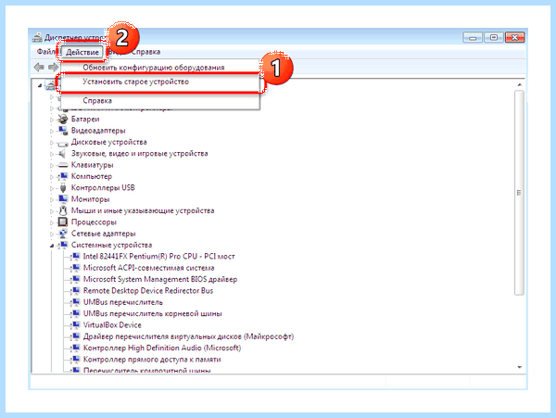Screen dimensions: 556x418
Task: Click the Device Manager title bar icon
Action: (x=37, y=37)
